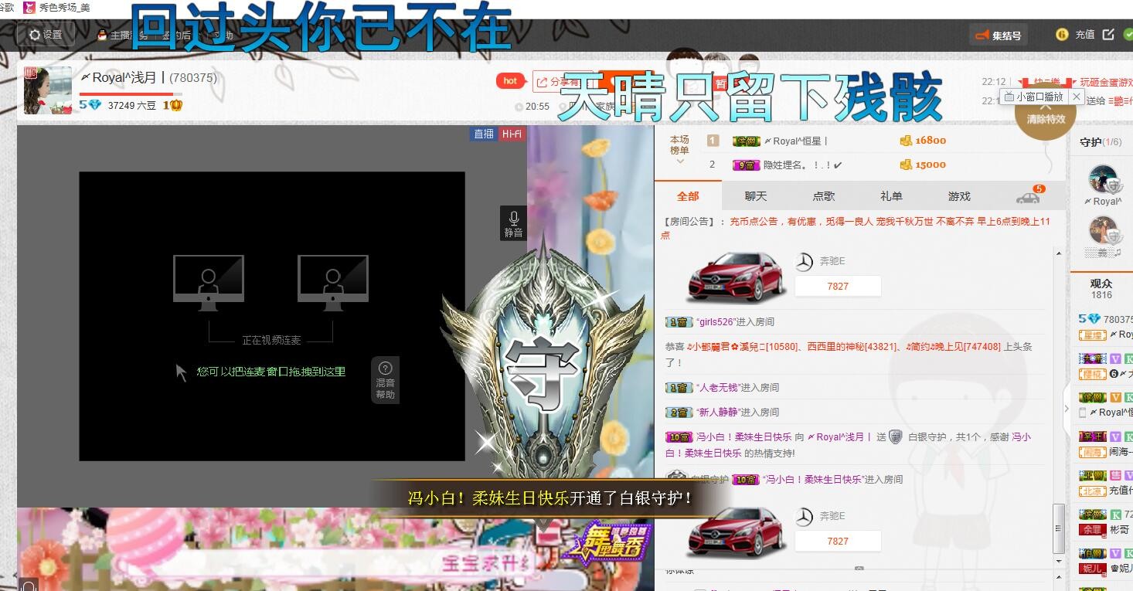Open the car icon tab with badge 5

1029,196
